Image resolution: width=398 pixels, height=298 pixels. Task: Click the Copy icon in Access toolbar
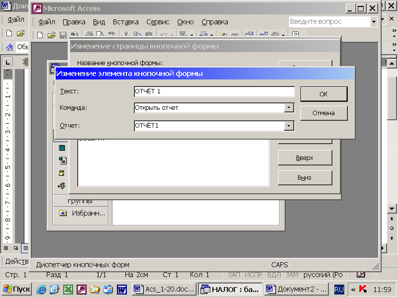[x=137, y=34]
